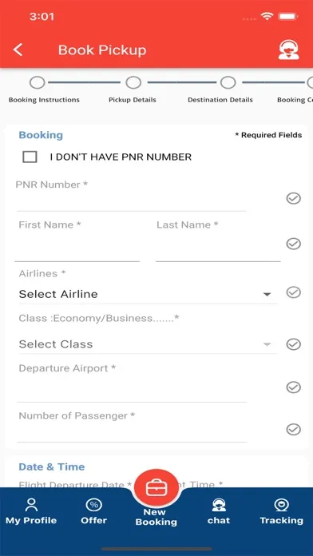The image size is (313, 556).
Task: Open the Offer percent icon
Action: (x=94, y=505)
